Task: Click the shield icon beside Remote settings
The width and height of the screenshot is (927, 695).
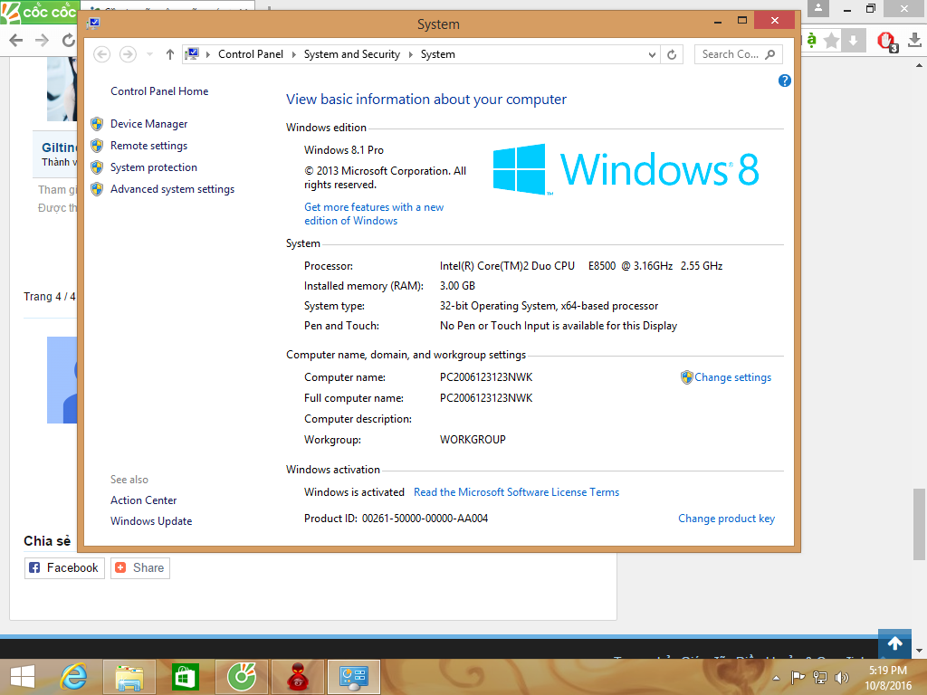Action: pos(97,146)
